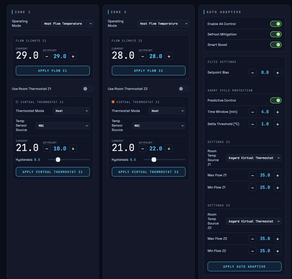Decrease Delta Threshold value
Screen dimensions: 292x279
coord(253,124)
